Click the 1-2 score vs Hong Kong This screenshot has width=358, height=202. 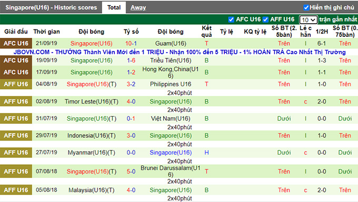131,73
